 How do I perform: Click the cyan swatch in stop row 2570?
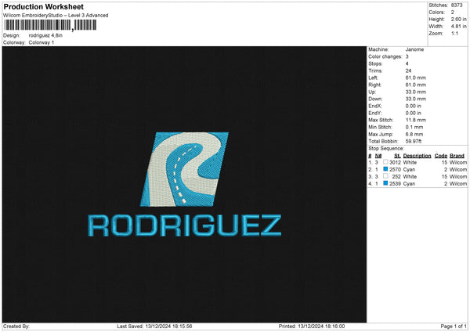[x=385, y=169]
